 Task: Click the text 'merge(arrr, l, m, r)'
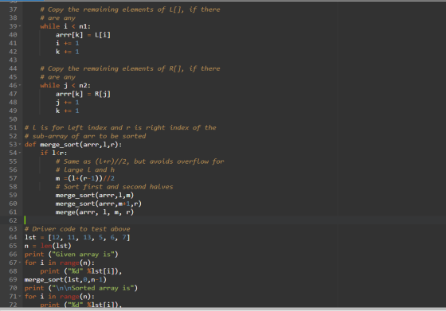point(95,212)
